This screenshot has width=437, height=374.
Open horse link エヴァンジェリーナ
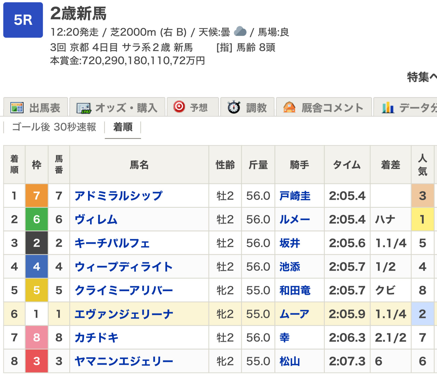124,314
